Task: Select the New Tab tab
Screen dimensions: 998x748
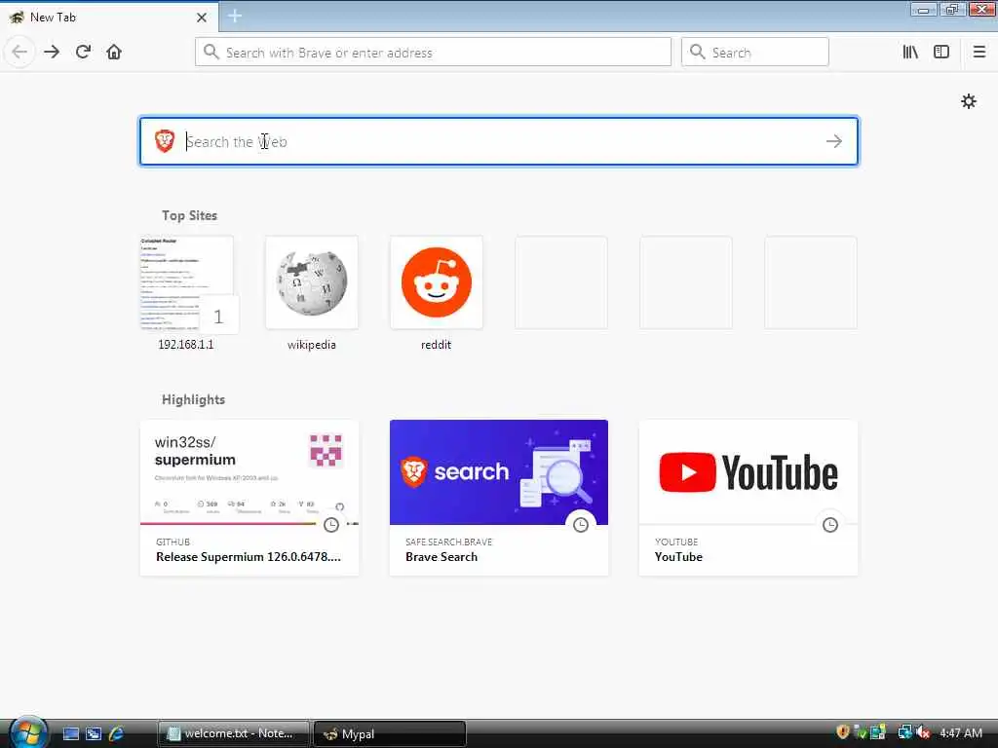Action: click(109, 18)
